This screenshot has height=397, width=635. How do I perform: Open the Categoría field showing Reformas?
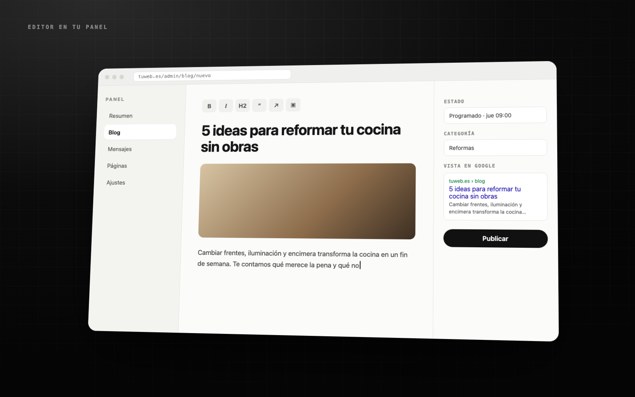(x=495, y=148)
